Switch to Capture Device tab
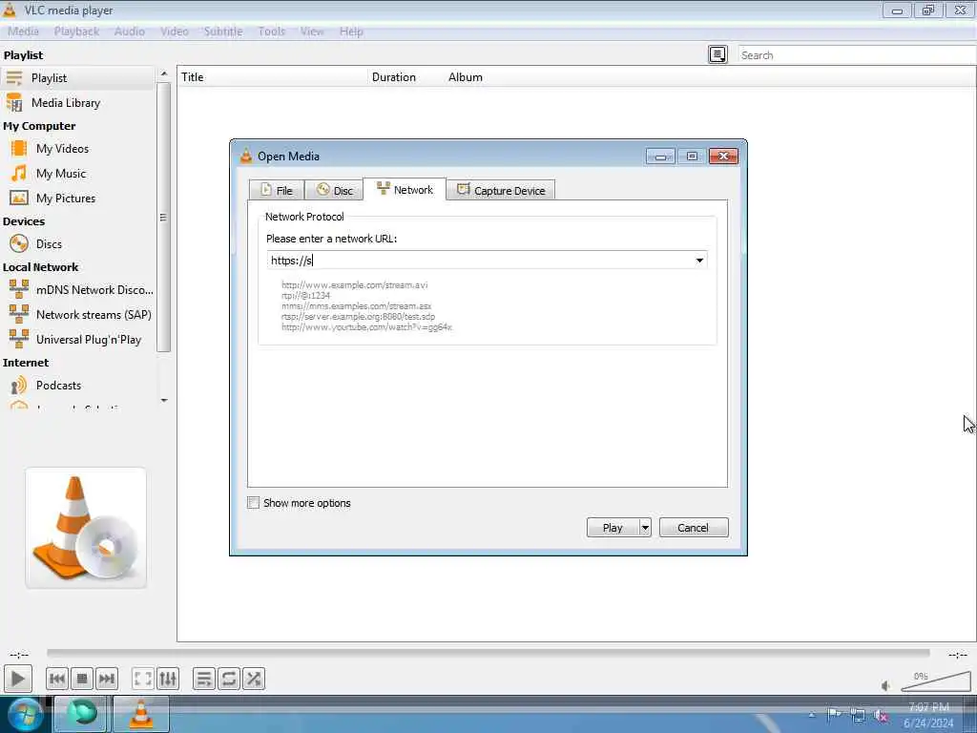This screenshot has width=977, height=733. pos(501,190)
